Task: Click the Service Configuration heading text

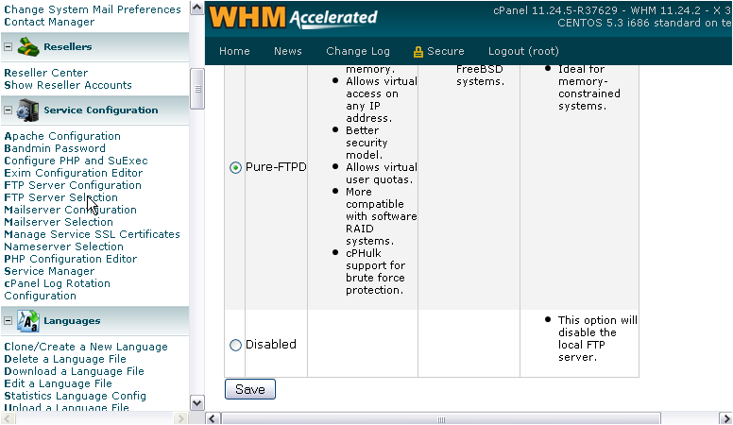Action: pyautogui.click(x=101, y=110)
